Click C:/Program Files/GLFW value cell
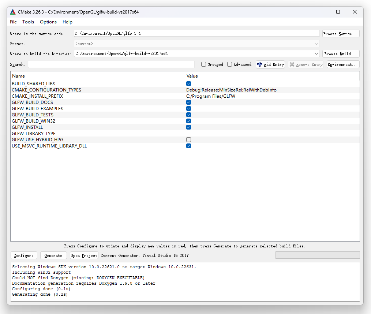Image resolution: width=371 pixels, height=314 pixels. [211, 96]
